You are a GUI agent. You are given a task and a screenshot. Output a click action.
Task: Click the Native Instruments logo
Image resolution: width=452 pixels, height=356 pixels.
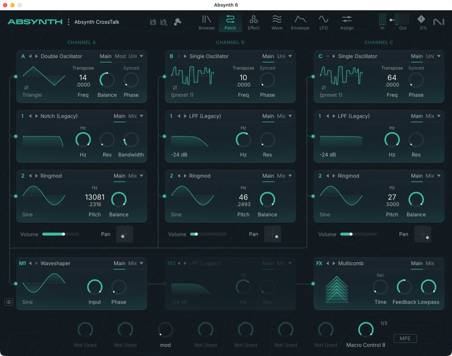coord(438,22)
